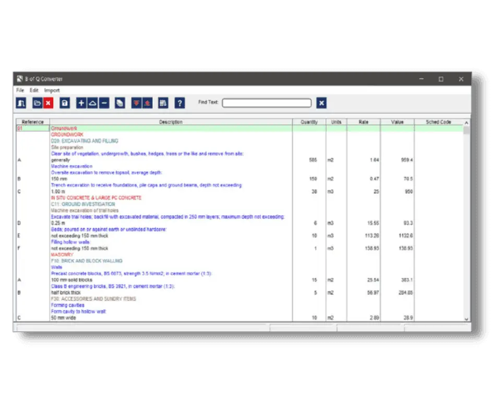Click the B of Q Converter title icon

point(20,79)
